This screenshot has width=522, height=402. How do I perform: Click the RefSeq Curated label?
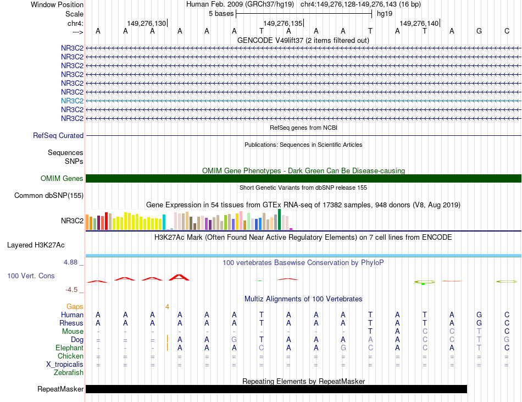point(58,135)
